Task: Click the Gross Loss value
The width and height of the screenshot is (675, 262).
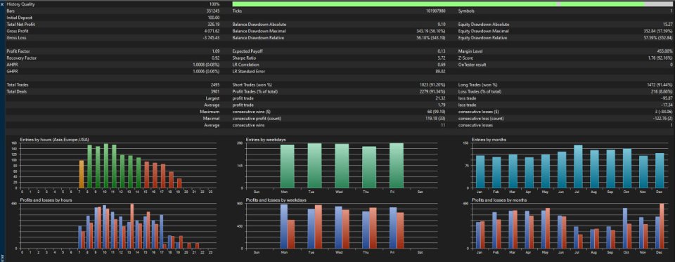Action: (212, 38)
